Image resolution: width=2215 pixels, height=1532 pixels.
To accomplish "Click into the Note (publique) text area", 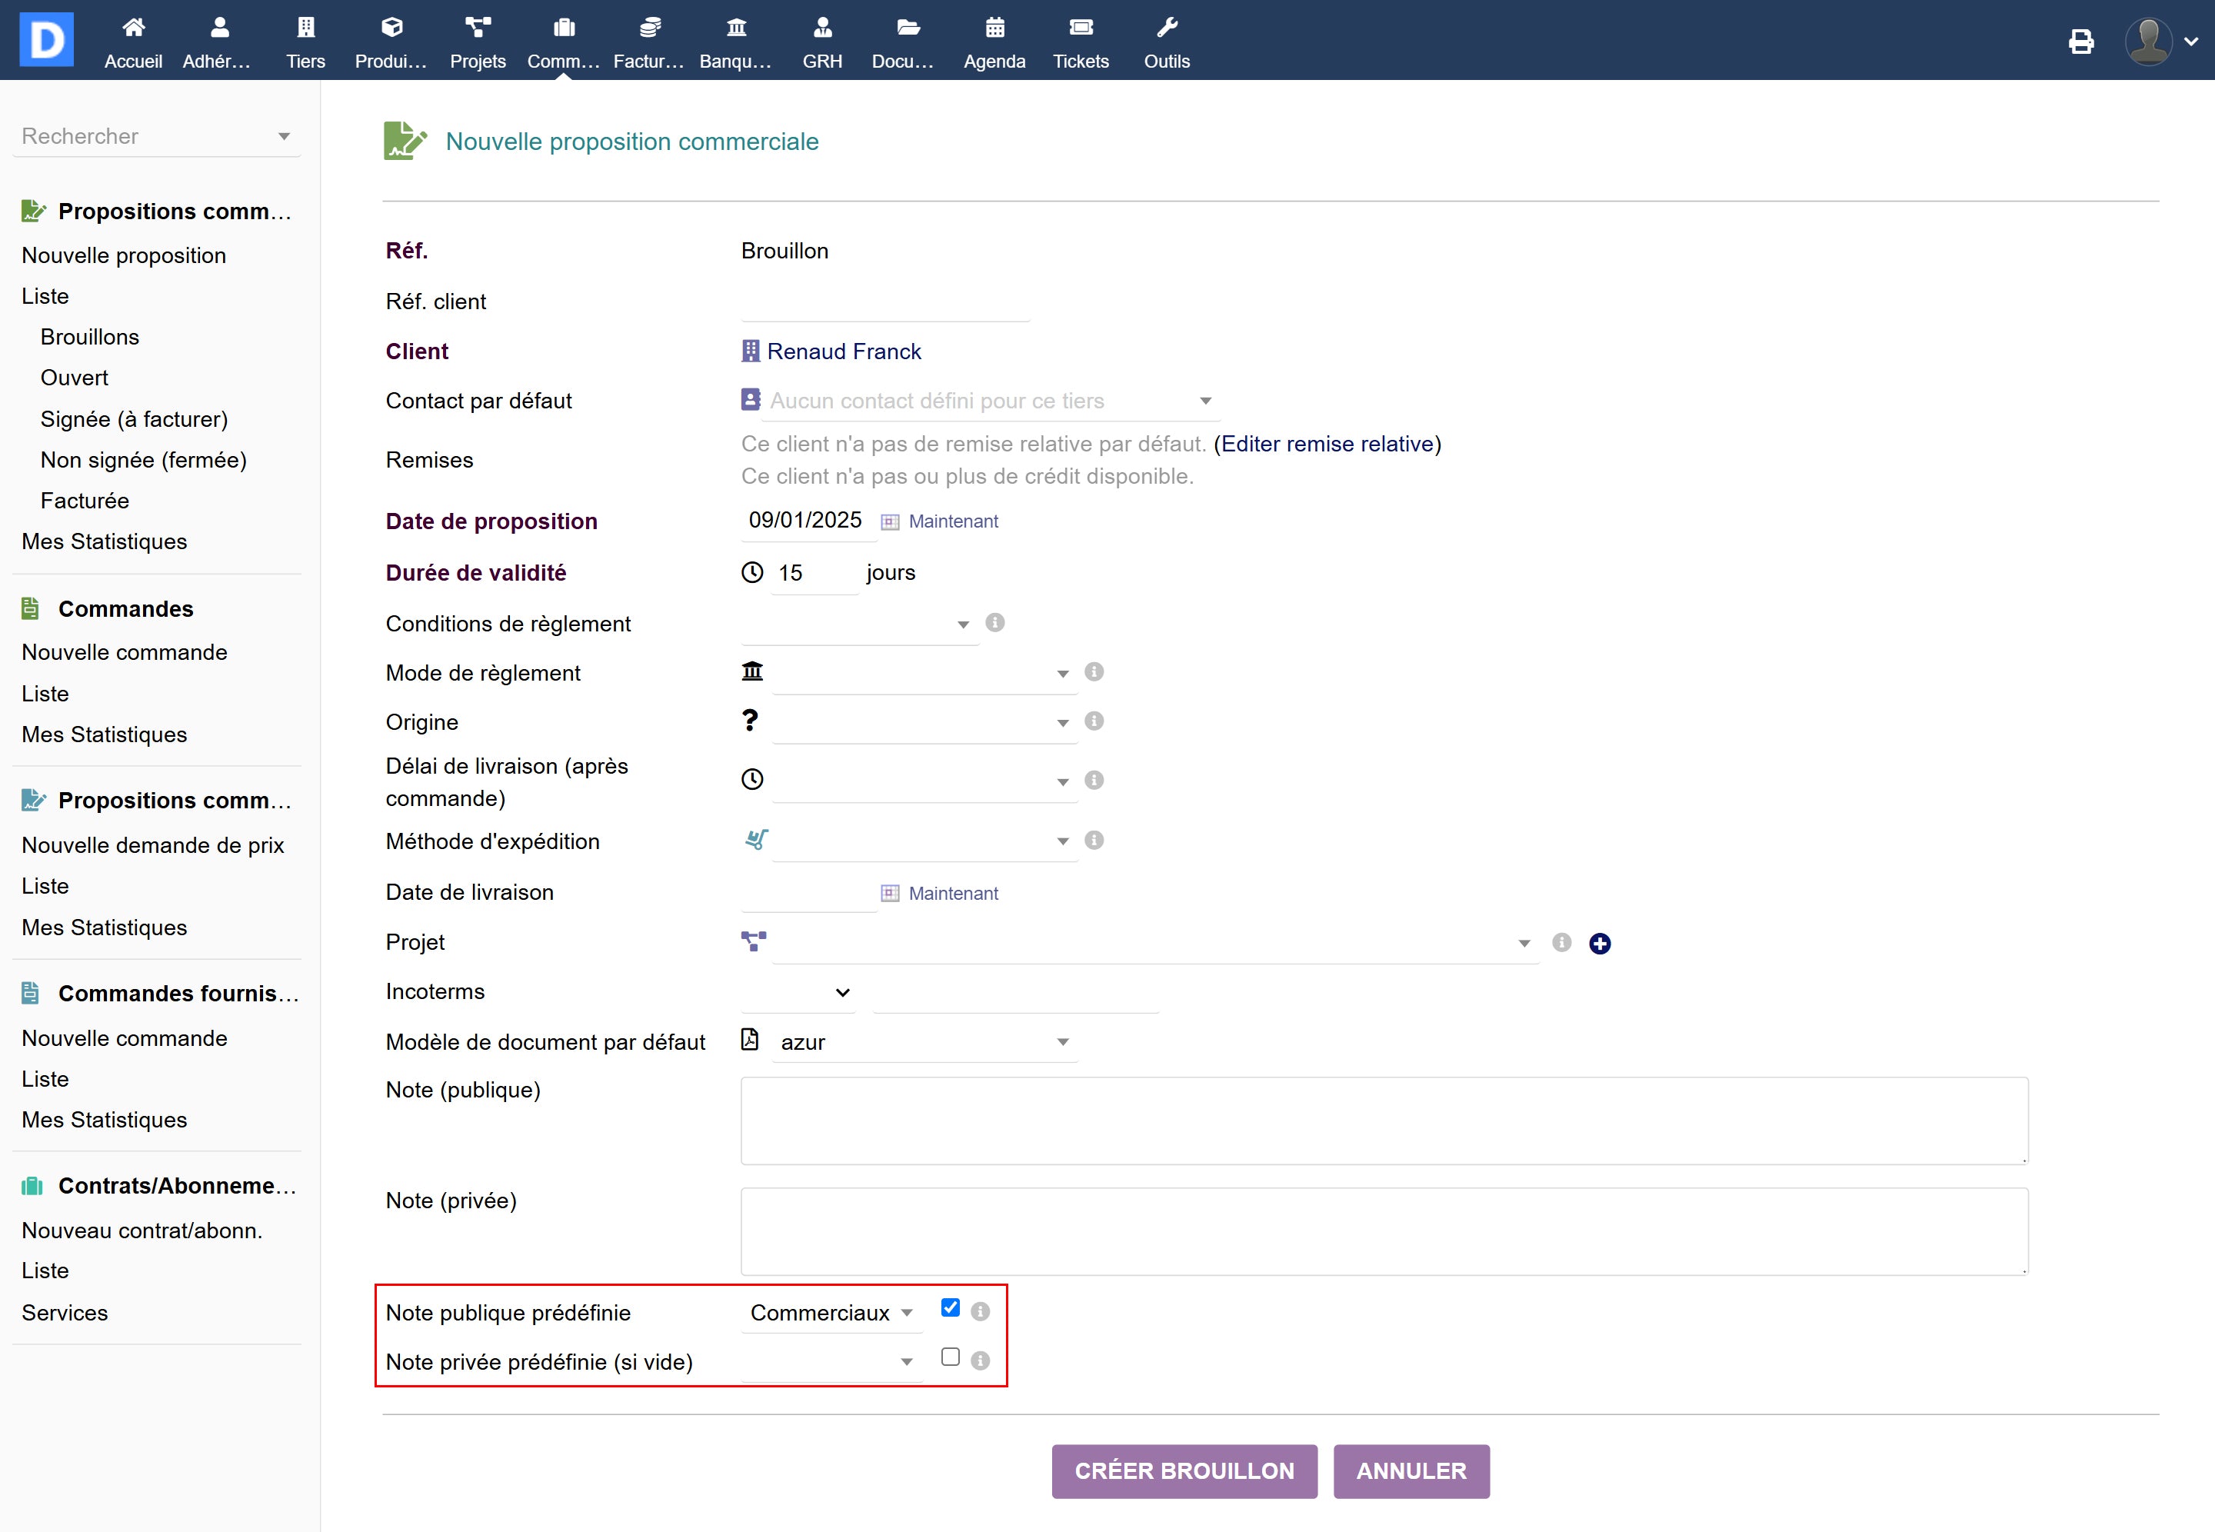I will [1383, 1121].
